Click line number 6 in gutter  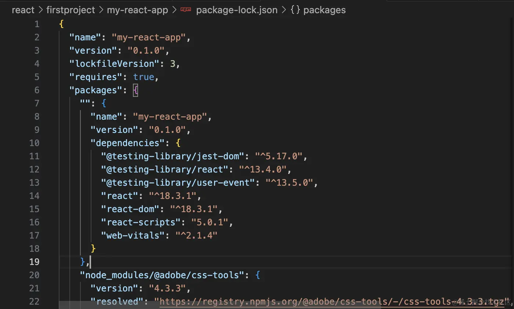point(36,90)
